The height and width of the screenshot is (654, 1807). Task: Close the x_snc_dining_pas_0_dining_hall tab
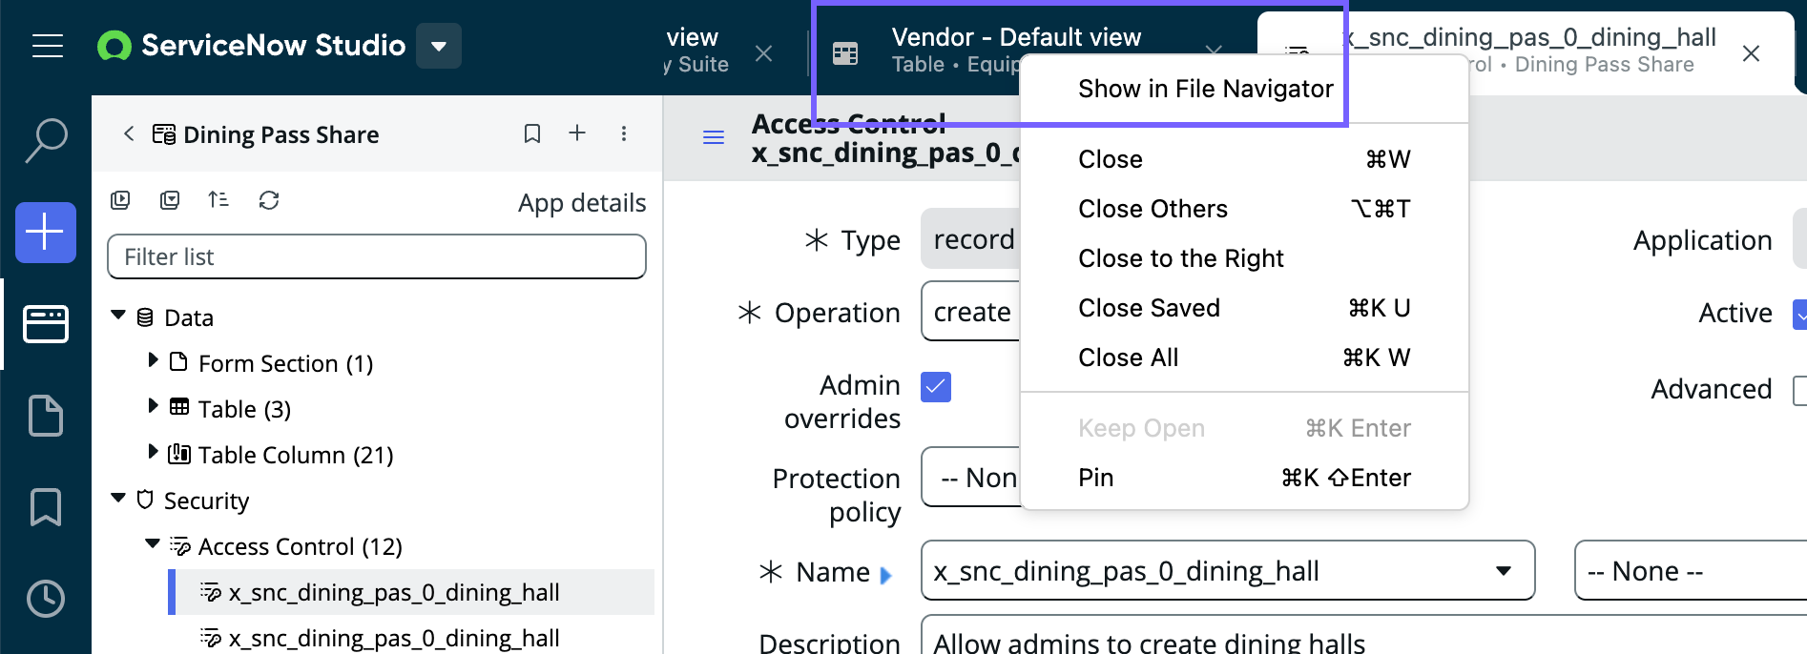(x=1751, y=53)
